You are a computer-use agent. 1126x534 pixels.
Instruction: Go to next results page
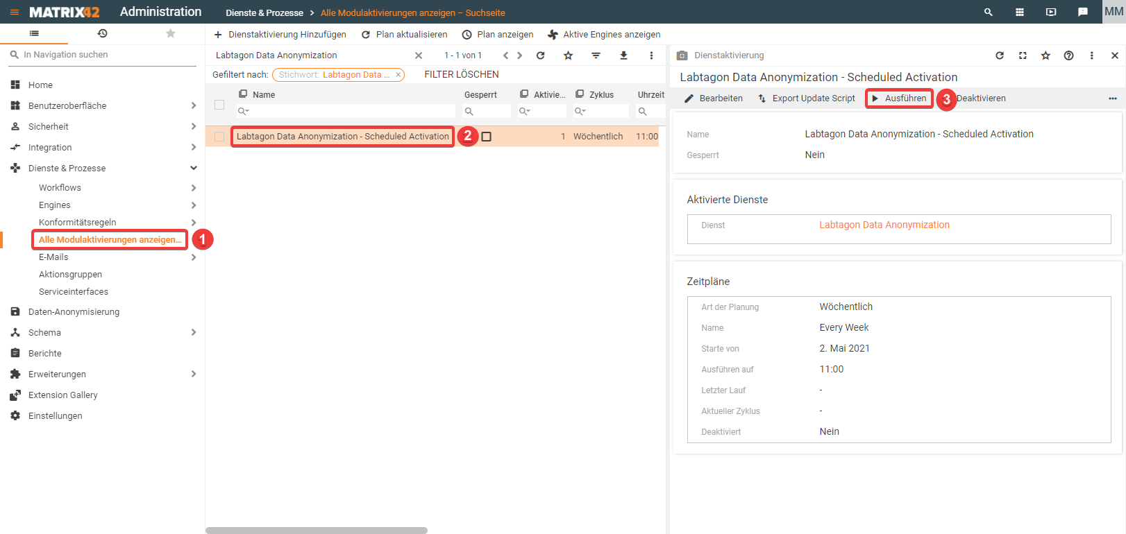pyautogui.click(x=519, y=55)
